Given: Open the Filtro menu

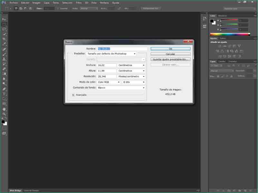Looking at the screenshot, I should click(x=79, y=3).
